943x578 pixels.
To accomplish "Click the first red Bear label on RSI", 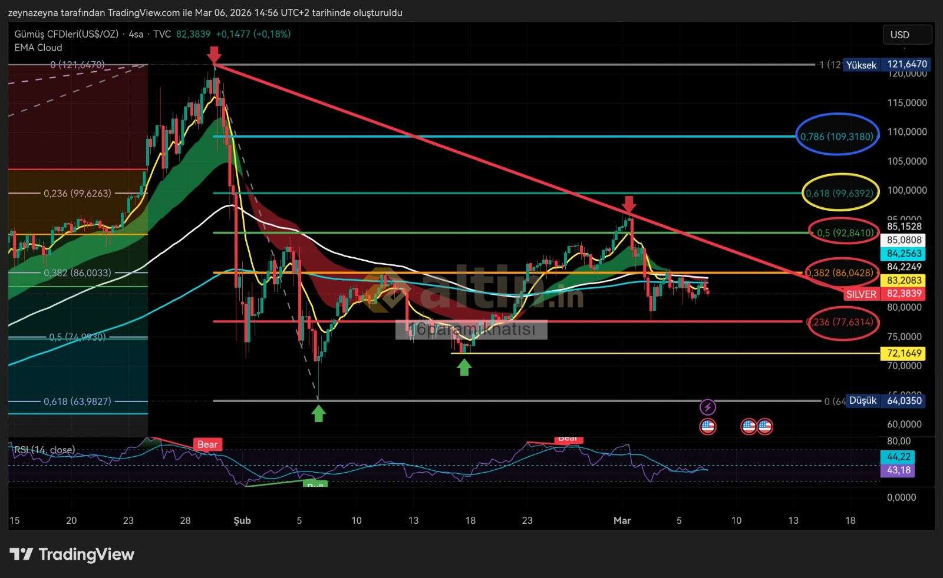I will 207,444.
